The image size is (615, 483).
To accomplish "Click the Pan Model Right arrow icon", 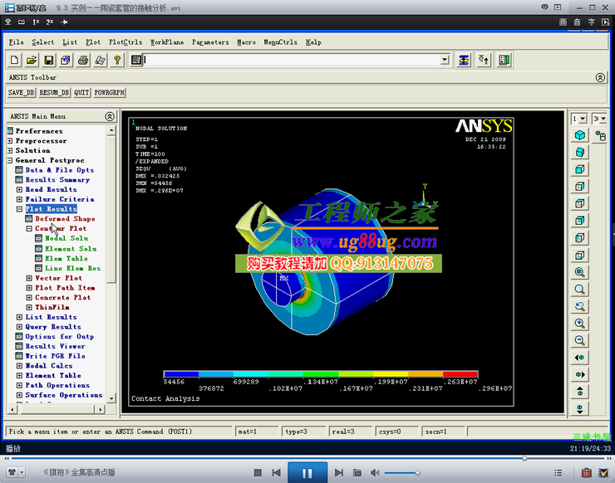I will click(580, 374).
